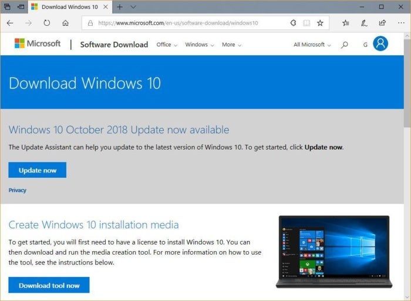The height and width of the screenshot is (301, 411).
Task: Click the add notes pen icon
Action: [x=364, y=23]
